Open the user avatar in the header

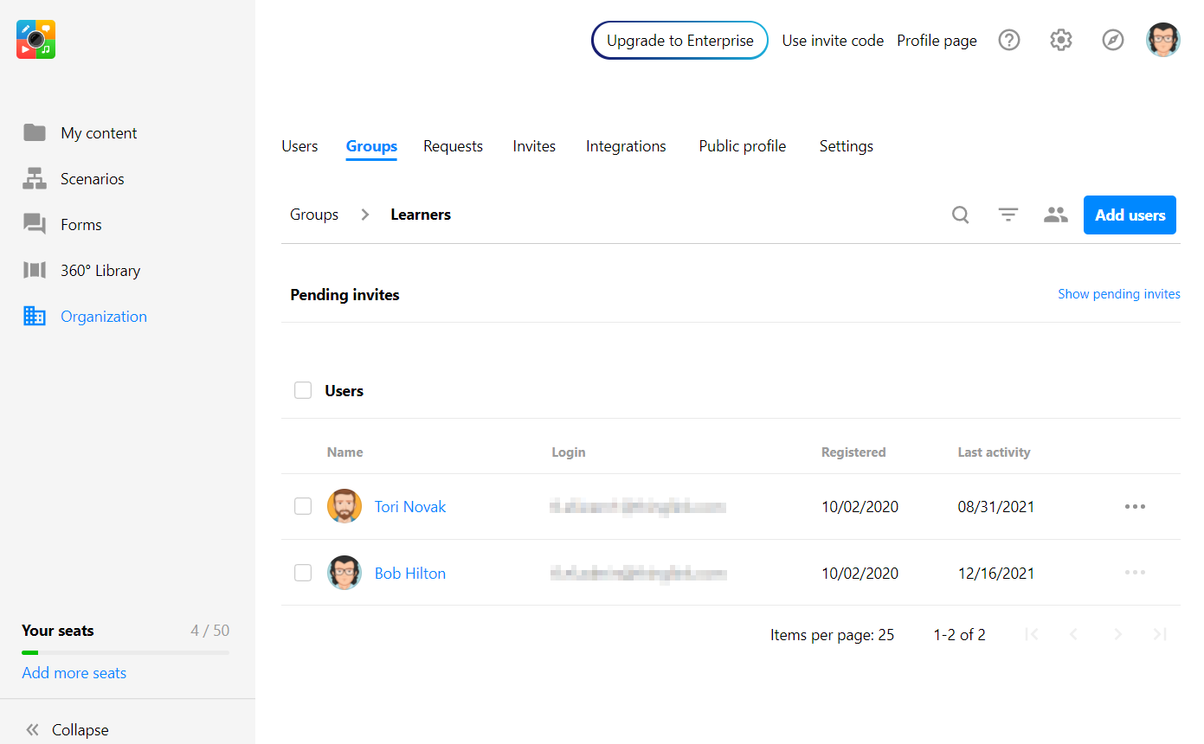click(1163, 40)
